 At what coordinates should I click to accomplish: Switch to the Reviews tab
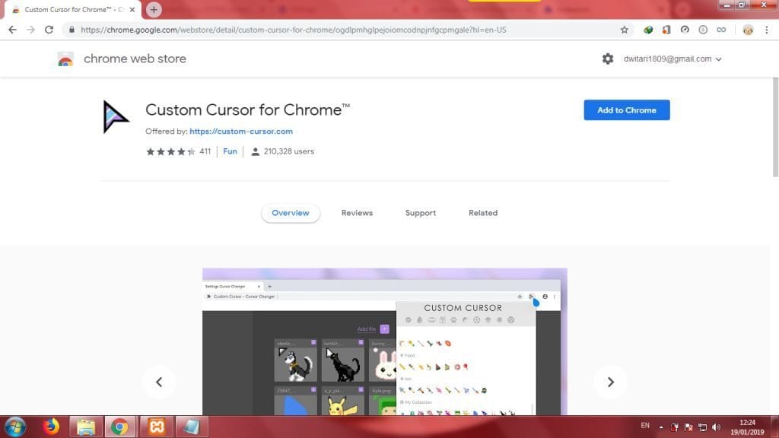click(357, 213)
